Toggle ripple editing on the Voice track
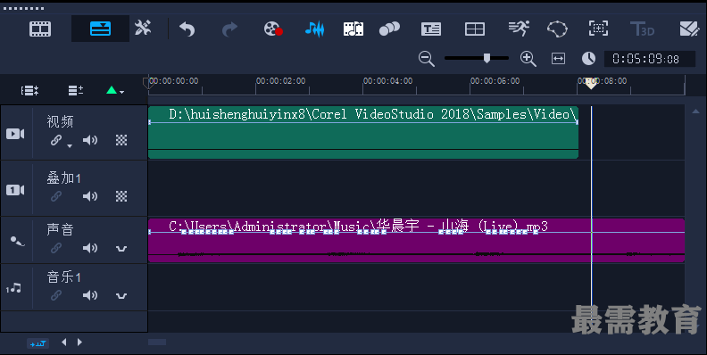 56,248
